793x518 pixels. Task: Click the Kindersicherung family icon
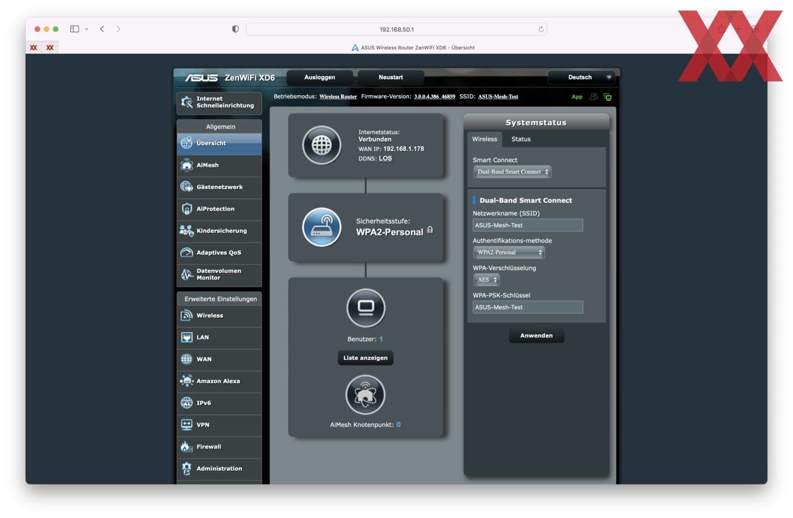(x=187, y=231)
